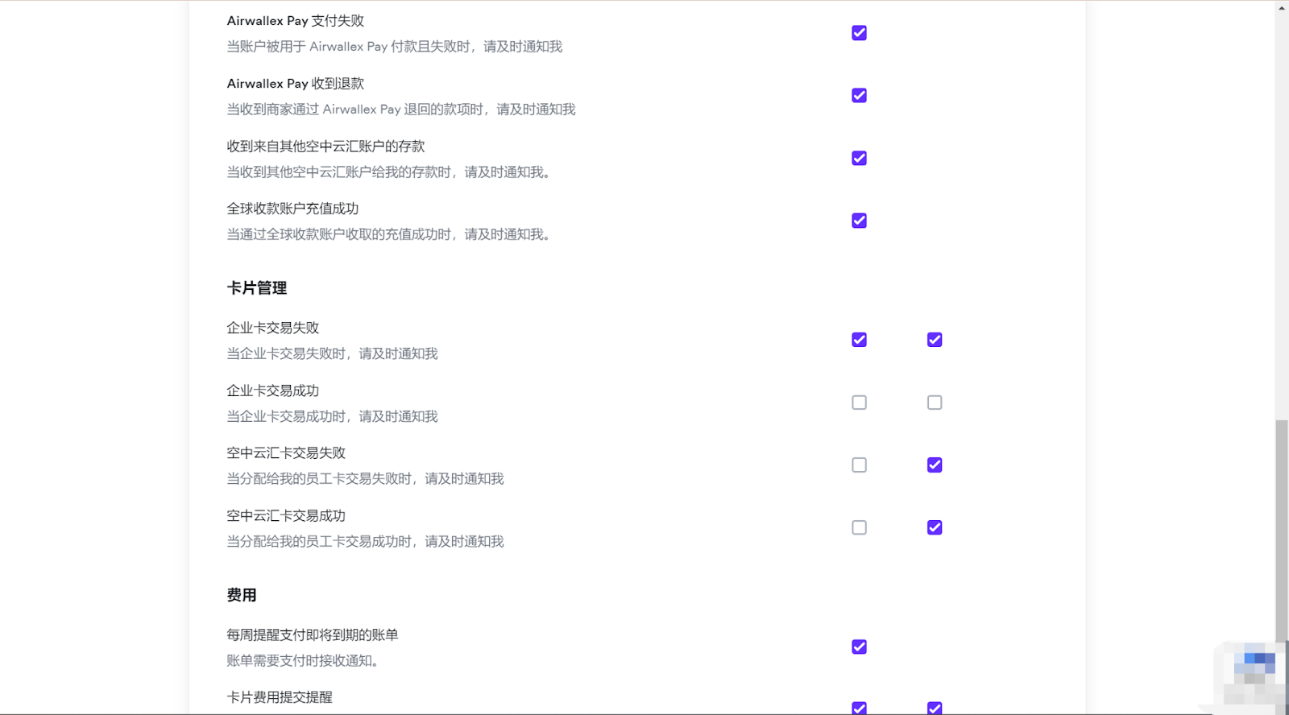
Task: Click description 当企业卡交易失败时，请及时通知我
Action: 332,353
